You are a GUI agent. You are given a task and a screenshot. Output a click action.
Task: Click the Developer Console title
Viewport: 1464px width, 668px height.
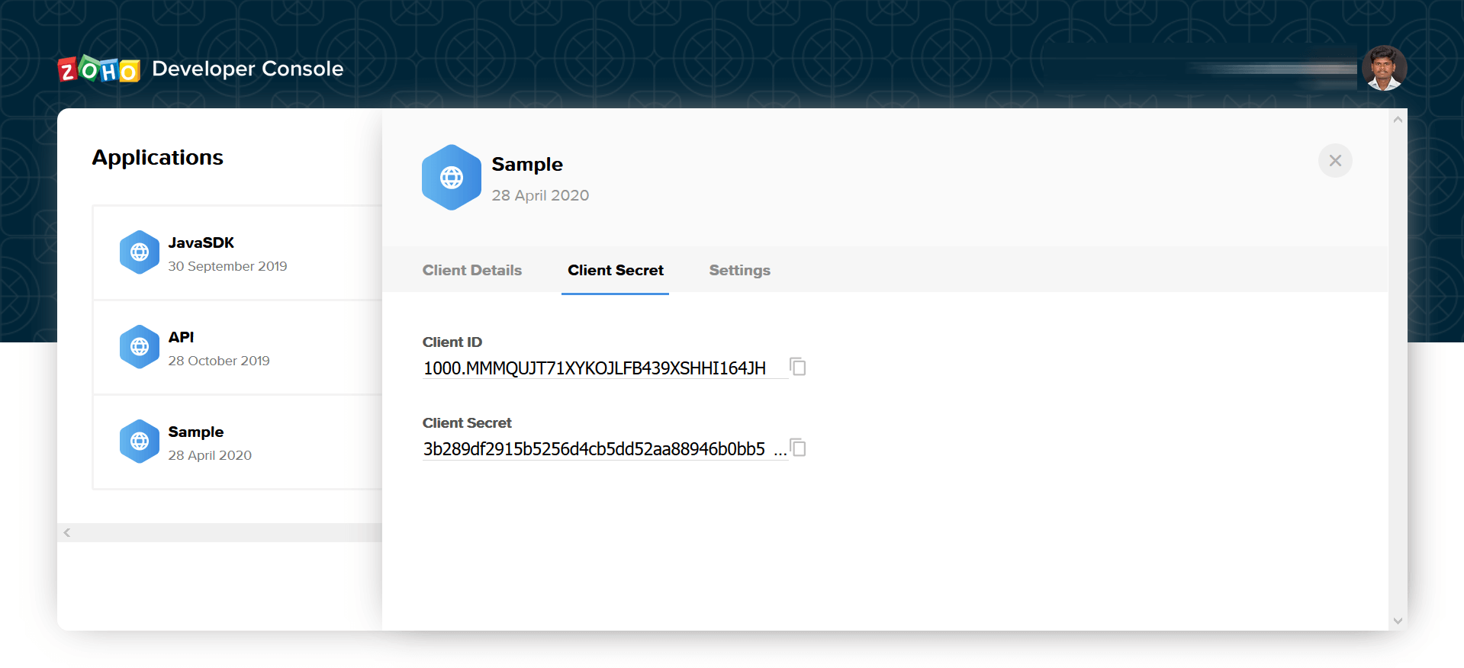pyautogui.click(x=248, y=69)
